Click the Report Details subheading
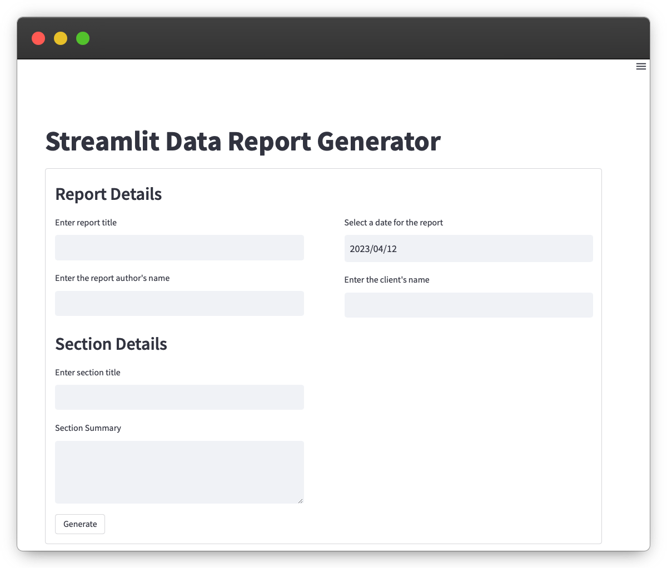Image resolution: width=667 pixels, height=568 pixels. point(108,194)
